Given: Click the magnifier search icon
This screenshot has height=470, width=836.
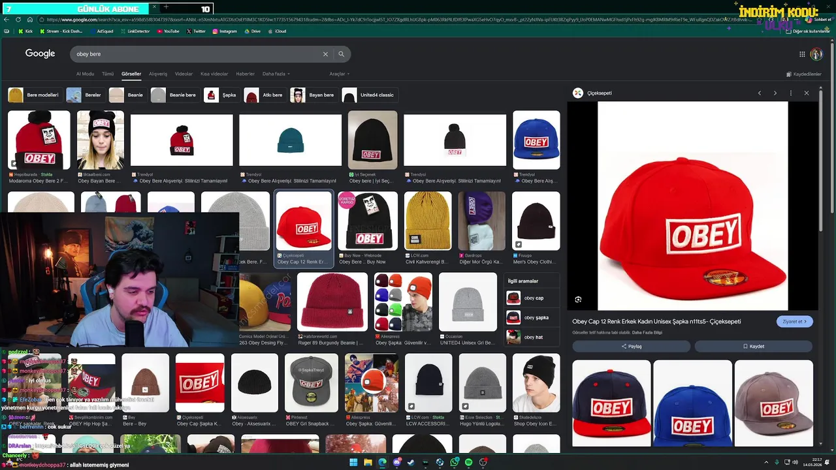Looking at the screenshot, I should pyautogui.click(x=341, y=54).
